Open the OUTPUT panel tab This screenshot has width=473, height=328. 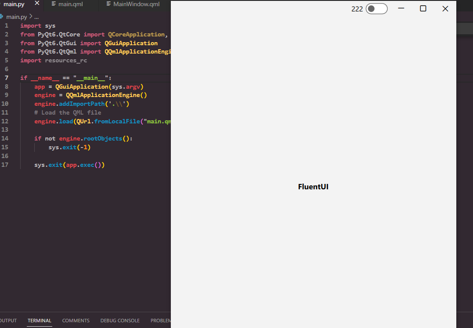[8, 321]
